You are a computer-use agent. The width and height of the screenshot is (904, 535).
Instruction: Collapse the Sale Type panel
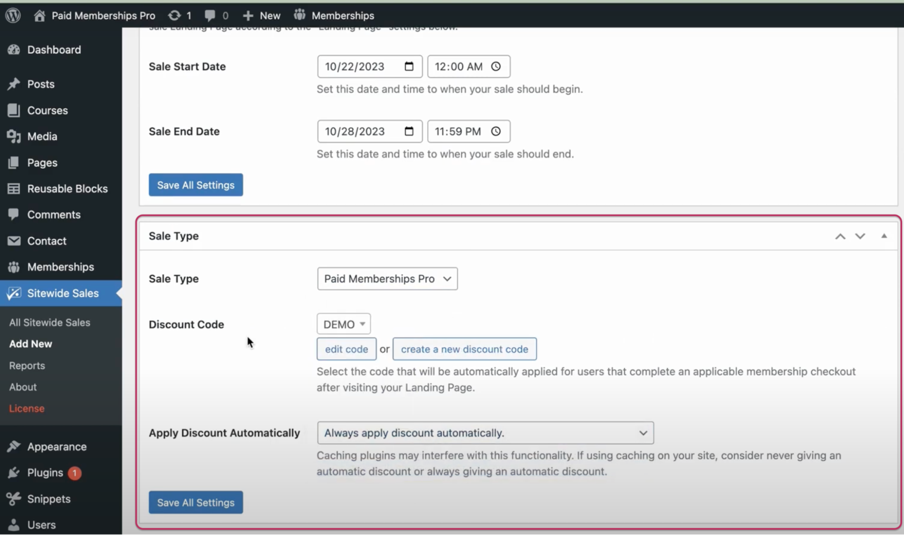[x=884, y=236]
